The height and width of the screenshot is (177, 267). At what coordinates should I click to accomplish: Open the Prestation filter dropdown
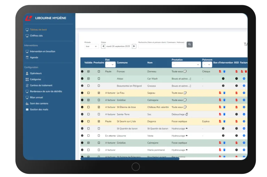[x=186, y=64]
